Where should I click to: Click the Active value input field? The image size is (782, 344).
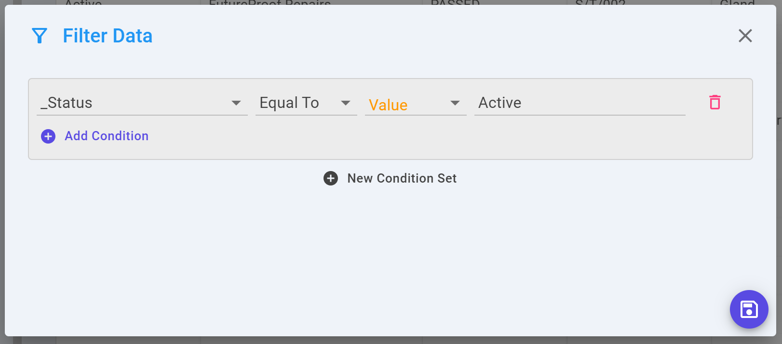(580, 103)
